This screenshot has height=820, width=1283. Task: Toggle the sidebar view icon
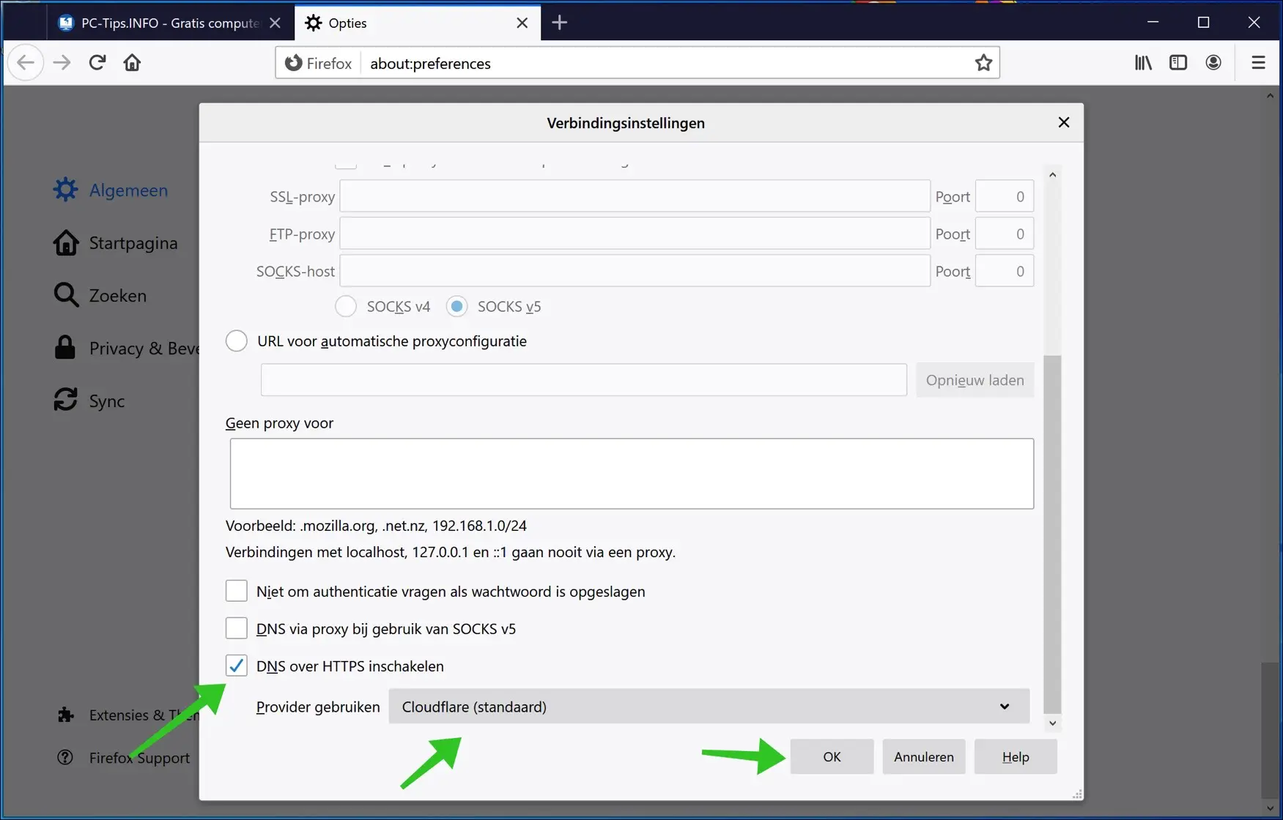pyautogui.click(x=1178, y=63)
